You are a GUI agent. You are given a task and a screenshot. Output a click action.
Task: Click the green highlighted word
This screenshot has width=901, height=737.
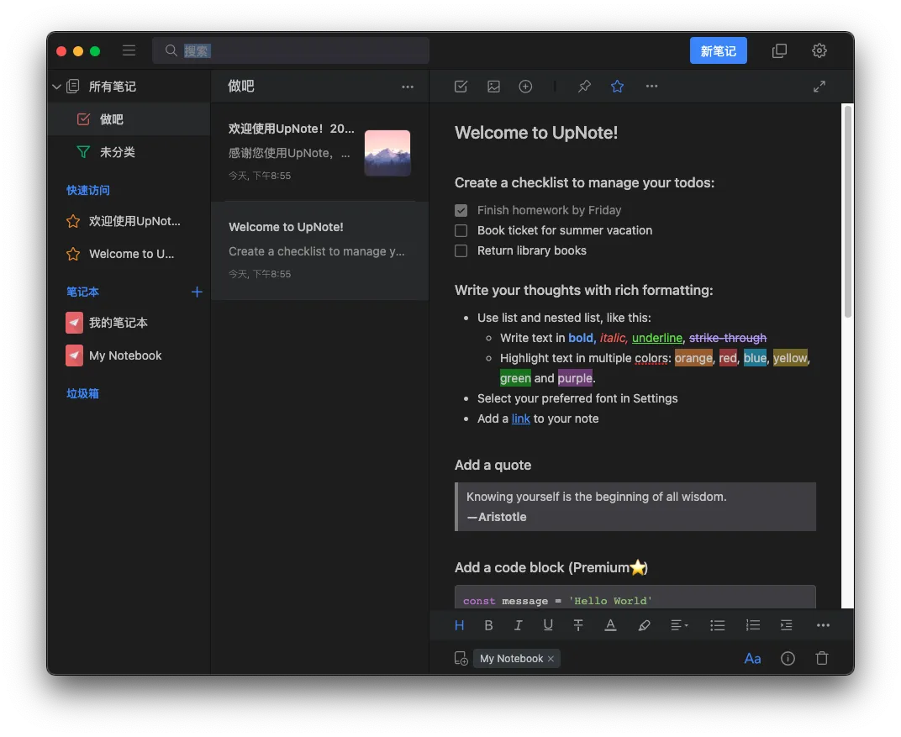(x=515, y=378)
